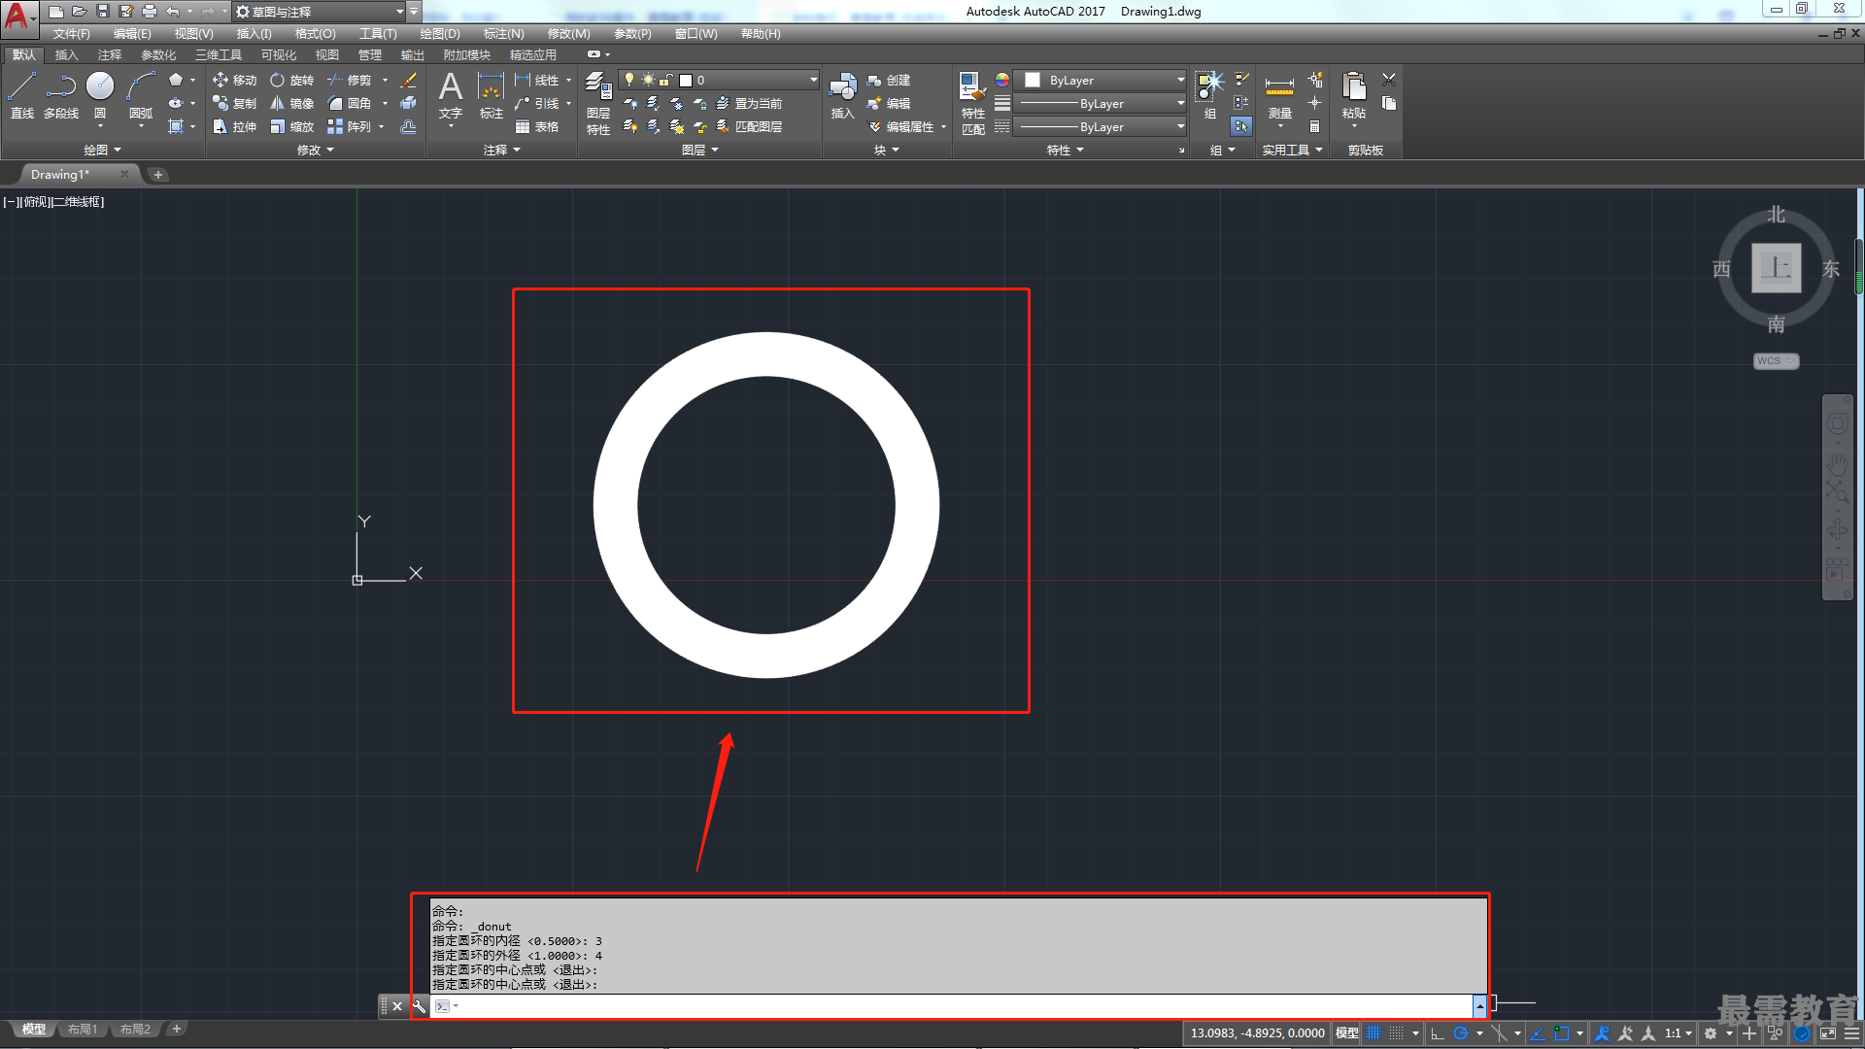
Task: Click the Fillet (圆角) tool
Action: [350, 104]
